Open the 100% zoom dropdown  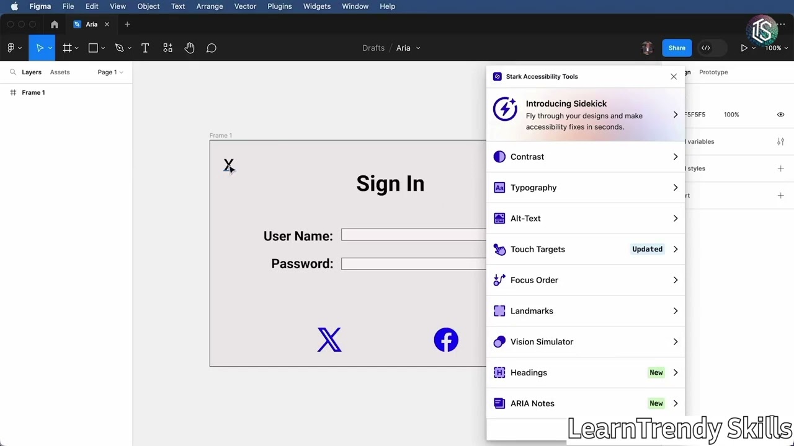click(x=776, y=48)
